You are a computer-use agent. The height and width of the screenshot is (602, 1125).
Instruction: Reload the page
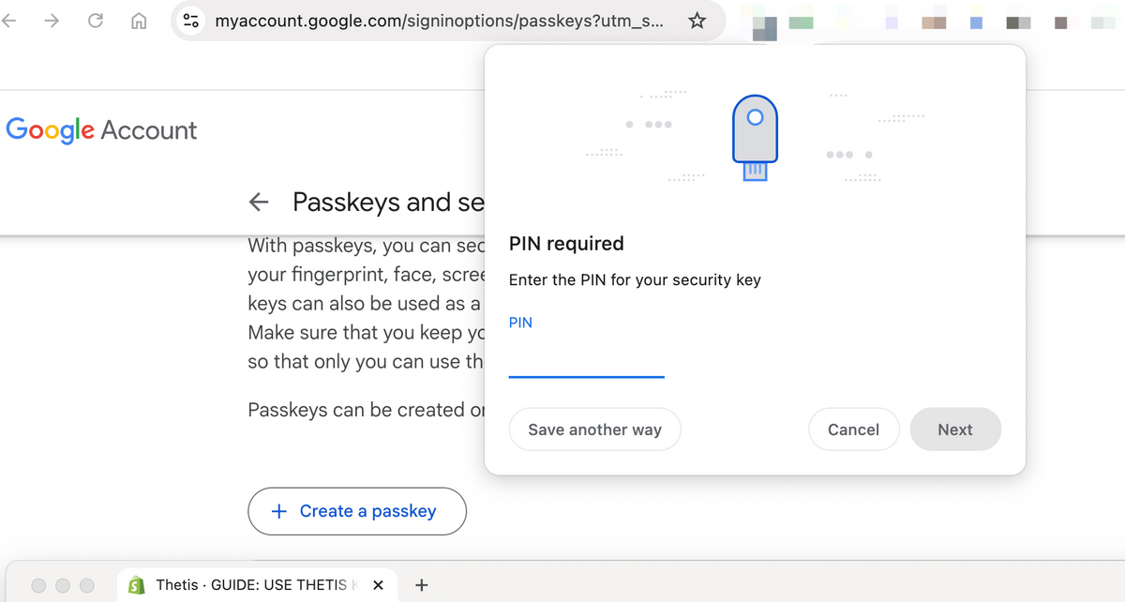tap(96, 21)
